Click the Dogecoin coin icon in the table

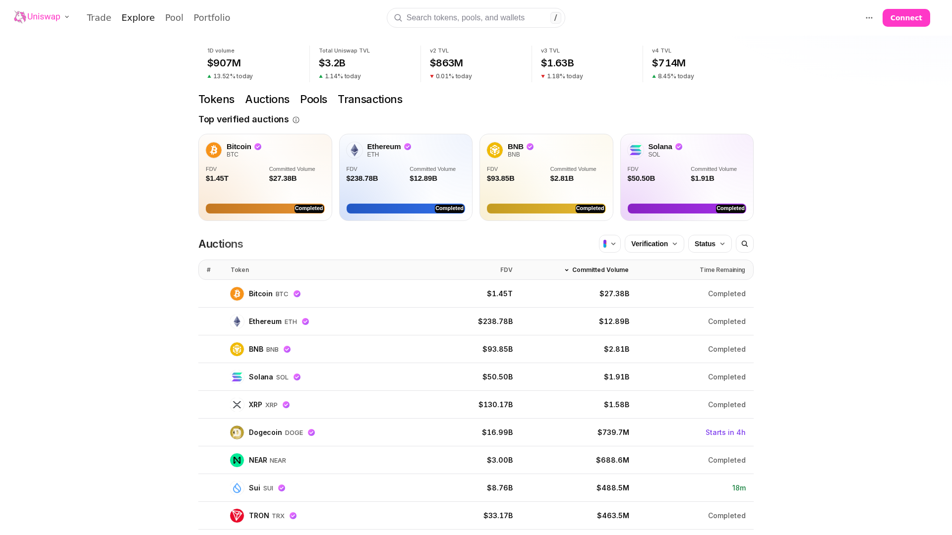click(x=237, y=432)
